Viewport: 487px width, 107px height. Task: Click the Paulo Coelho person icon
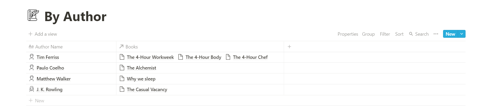pos(32,68)
